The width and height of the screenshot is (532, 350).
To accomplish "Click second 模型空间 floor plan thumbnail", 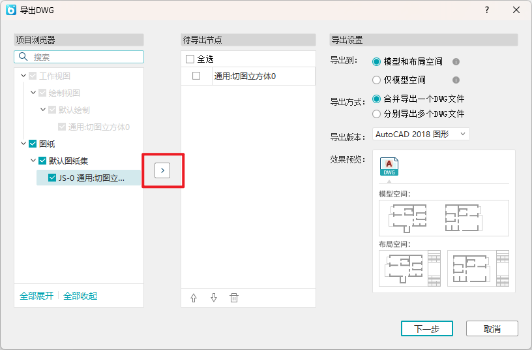I will [464, 218].
